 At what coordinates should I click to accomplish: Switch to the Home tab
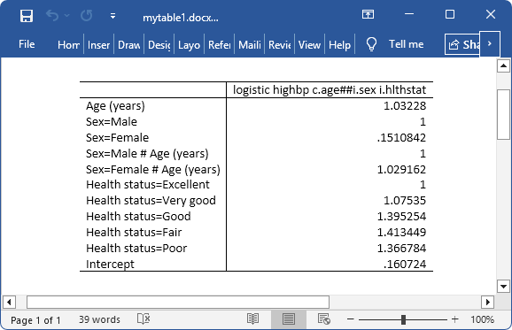68,44
